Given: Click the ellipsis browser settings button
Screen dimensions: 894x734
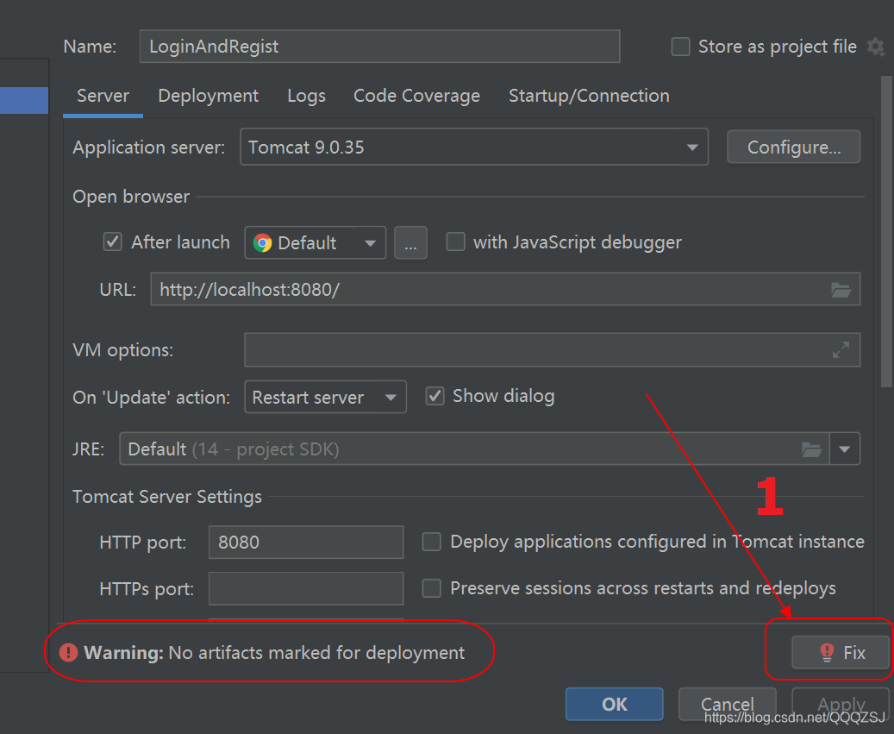Looking at the screenshot, I should pos(410,243).
